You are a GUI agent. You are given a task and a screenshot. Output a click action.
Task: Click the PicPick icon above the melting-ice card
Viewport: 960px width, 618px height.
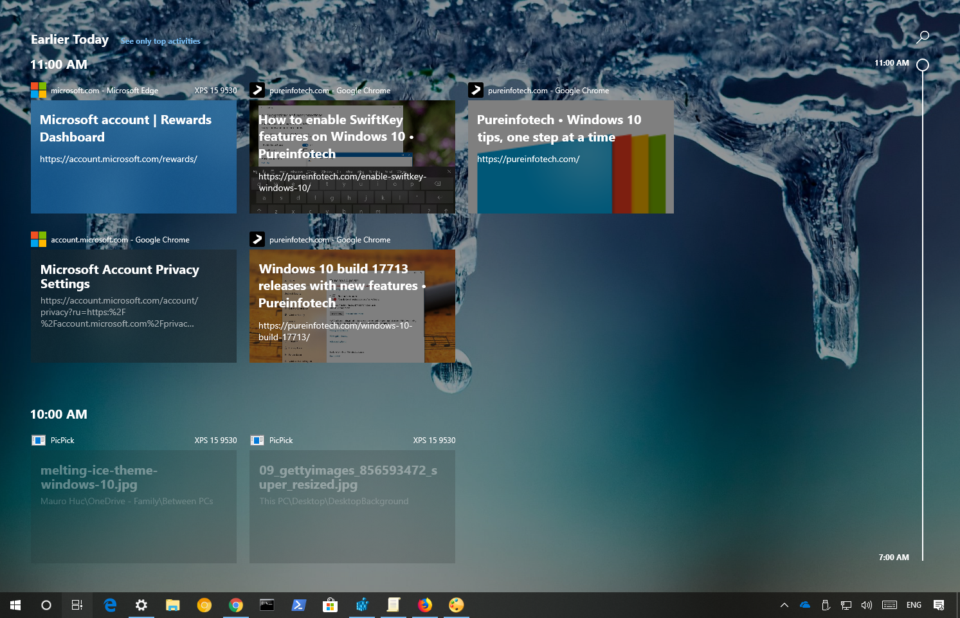tap(39, 441)
